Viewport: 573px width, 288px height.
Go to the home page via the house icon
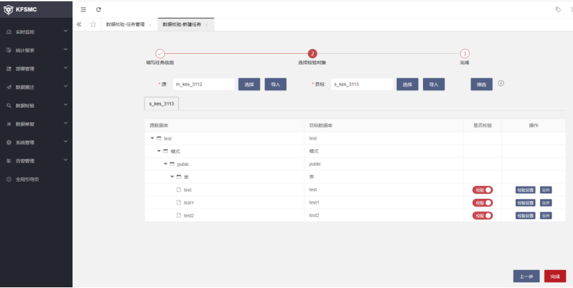pyautogui.click(x=93, y=24)
